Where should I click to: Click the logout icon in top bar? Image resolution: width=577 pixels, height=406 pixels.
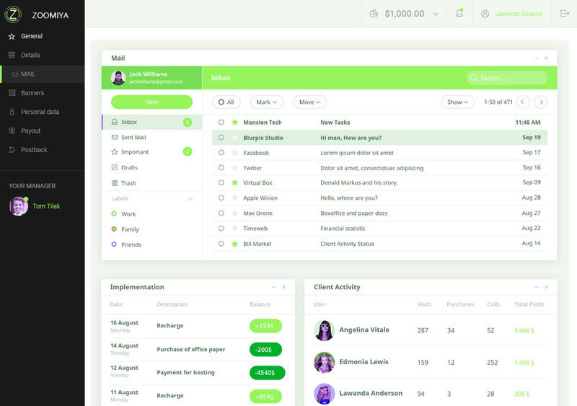[x=564, y=13]
